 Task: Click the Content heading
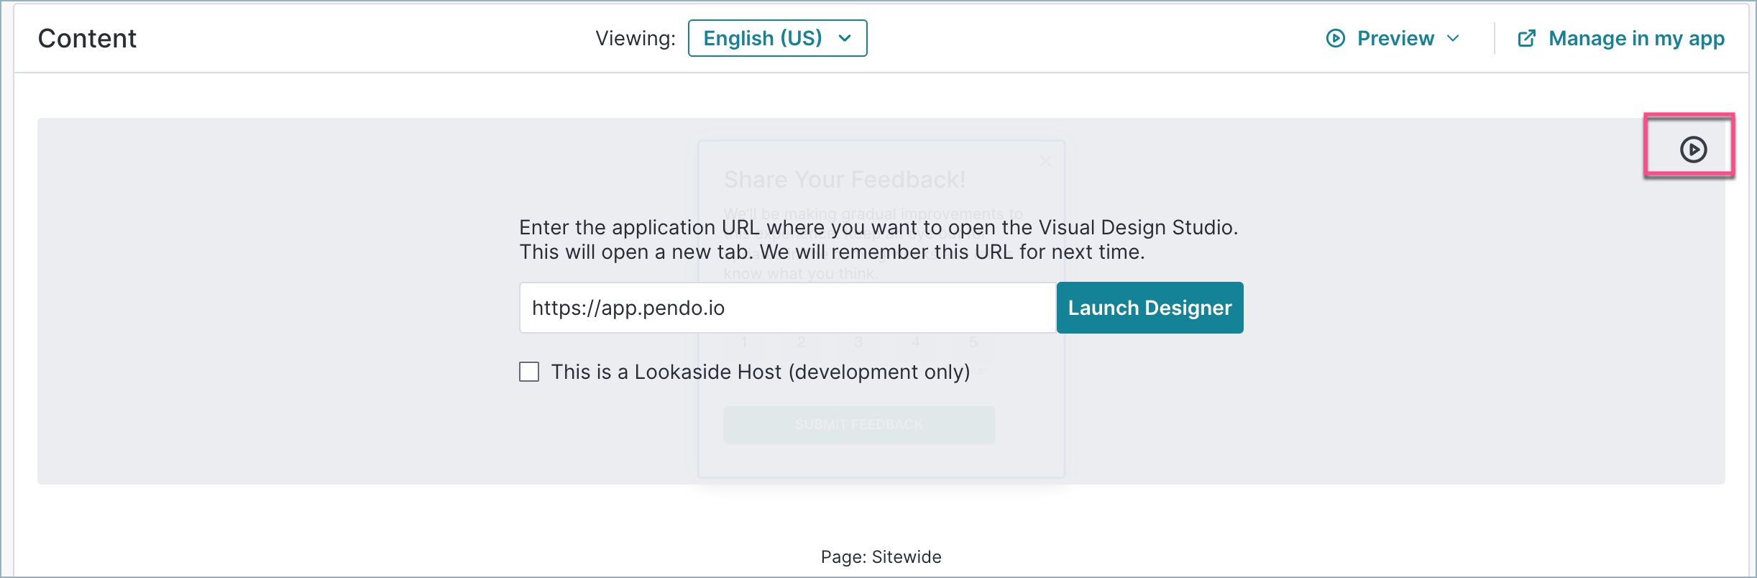tap(87, 38)
